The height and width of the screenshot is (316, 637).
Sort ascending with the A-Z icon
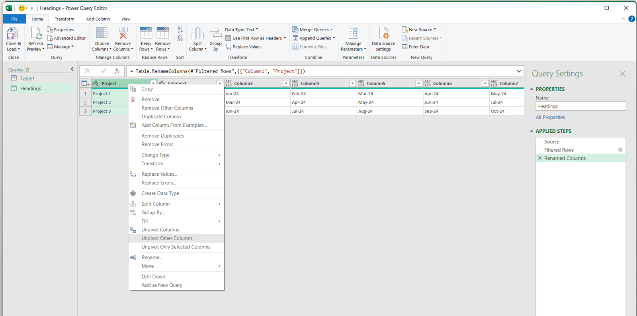coord(180,30)
